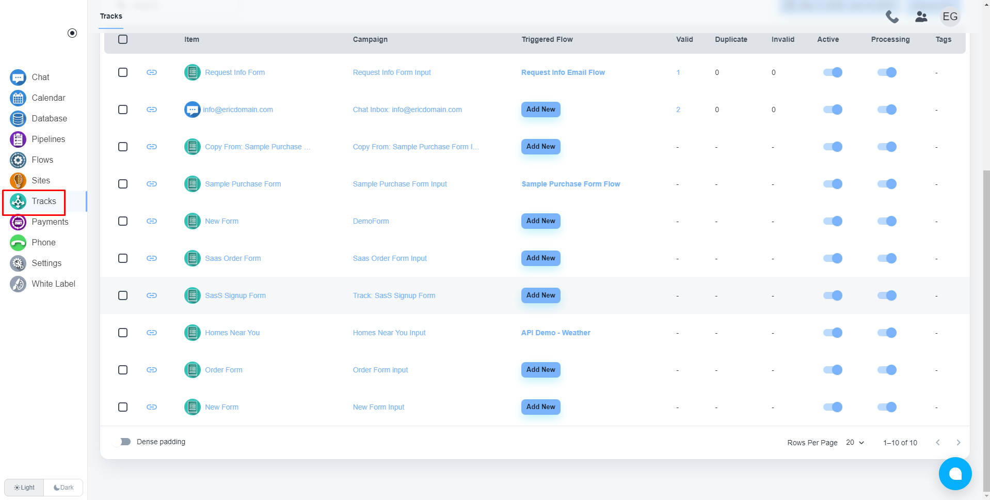Open the Rows Per Page dropdown

pos(855,443)
